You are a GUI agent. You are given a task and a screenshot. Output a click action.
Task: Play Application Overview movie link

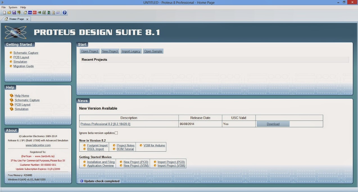[x=101, y=166]
